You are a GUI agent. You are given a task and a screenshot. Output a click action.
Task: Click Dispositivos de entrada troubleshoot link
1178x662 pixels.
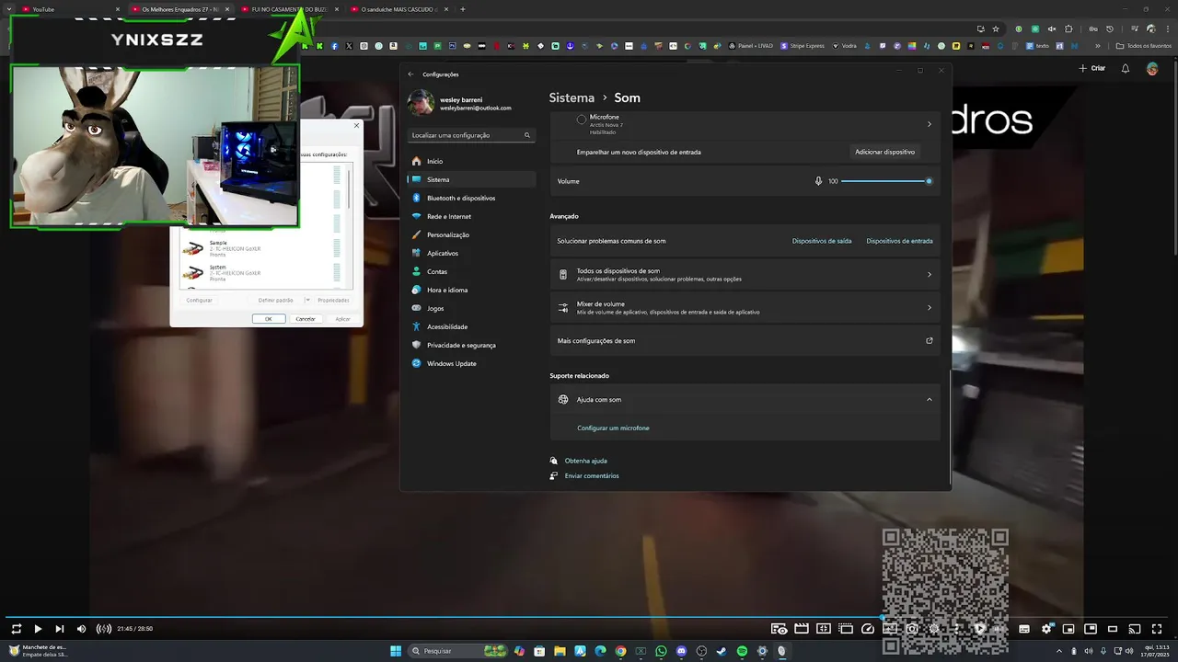(x=899, y=241)
